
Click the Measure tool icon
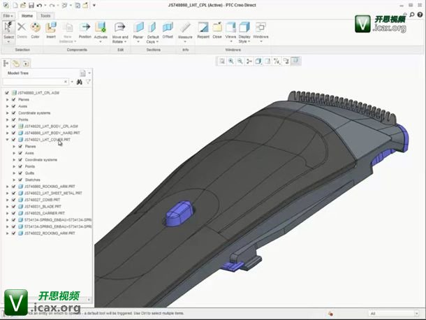pyautogui.click(x=185, y=29)
